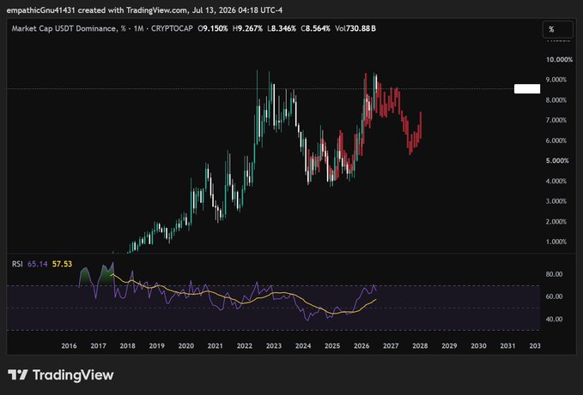Click the high value 9.267%
583x395 pixels.
(x=250, y=28)
